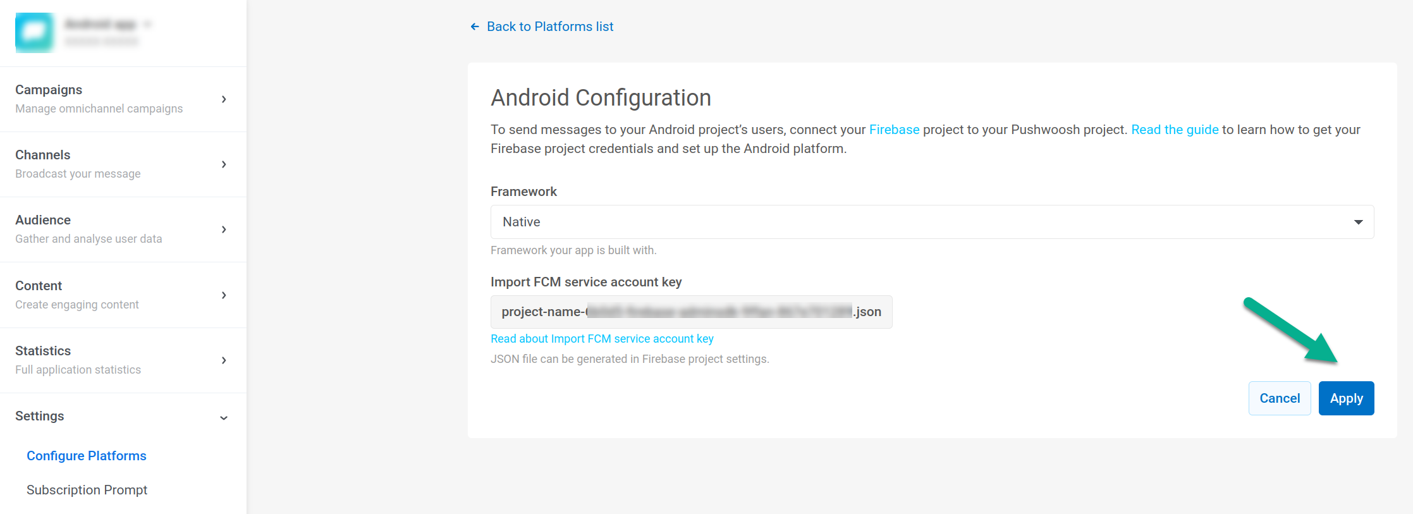Open the Read the guide link
The width and height of the screenshot is (1413, 514).
(x=1175, y=130)
